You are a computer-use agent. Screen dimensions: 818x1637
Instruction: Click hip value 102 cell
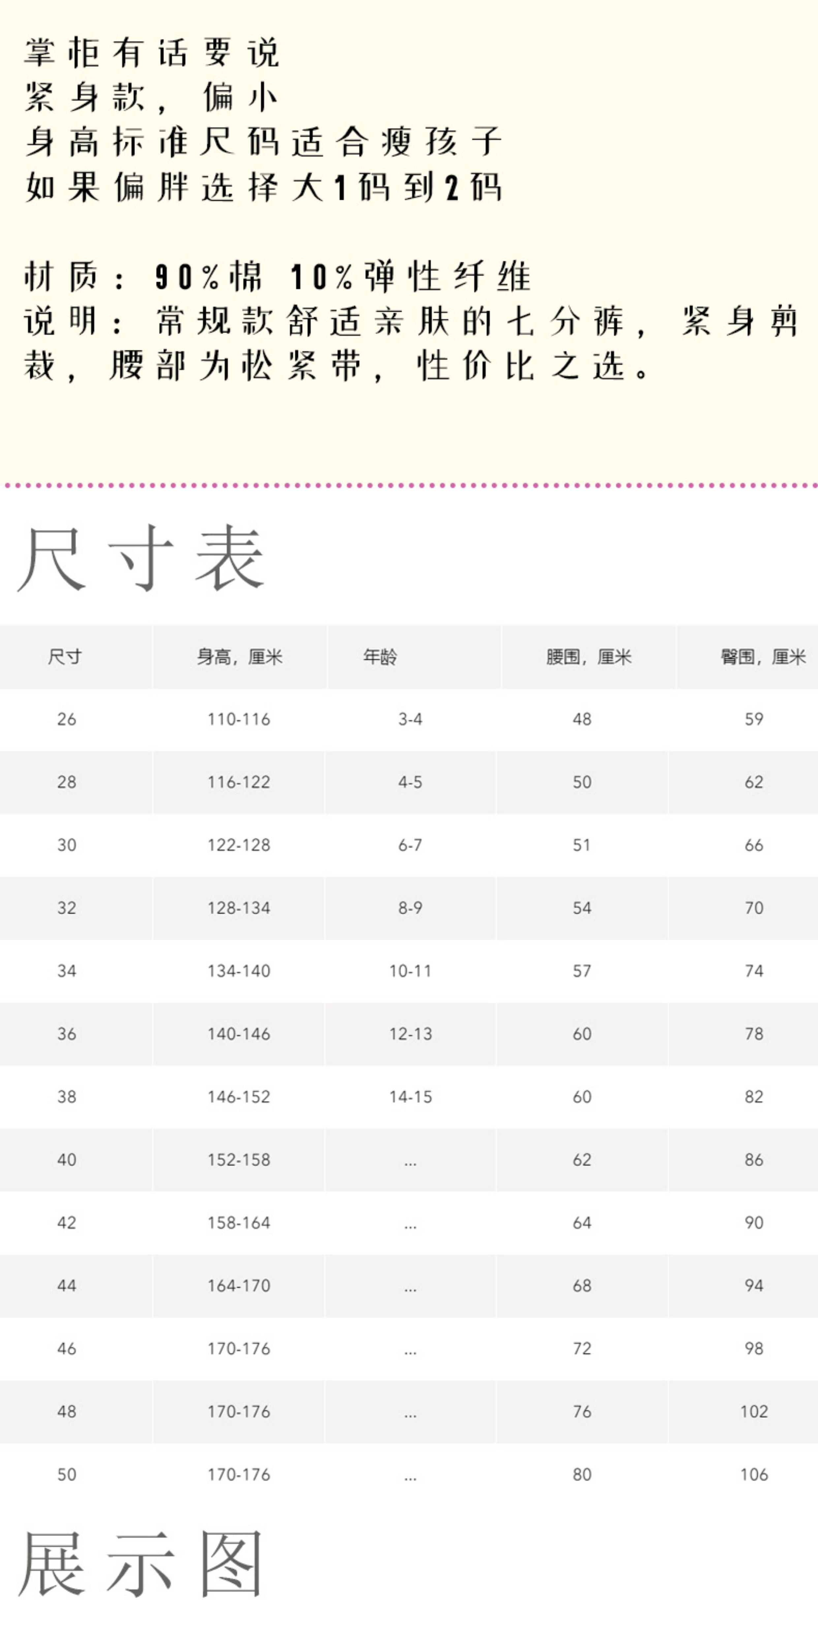click(x=754, y=1411)
